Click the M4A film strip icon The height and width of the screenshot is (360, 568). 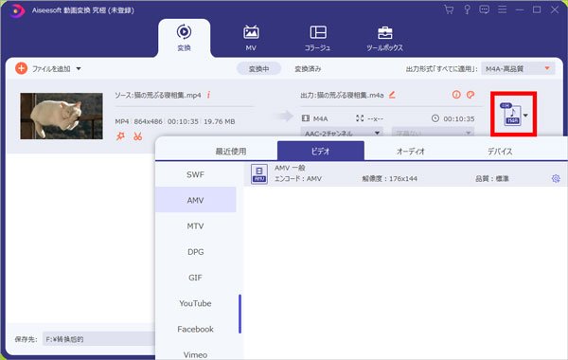point(306,118)
